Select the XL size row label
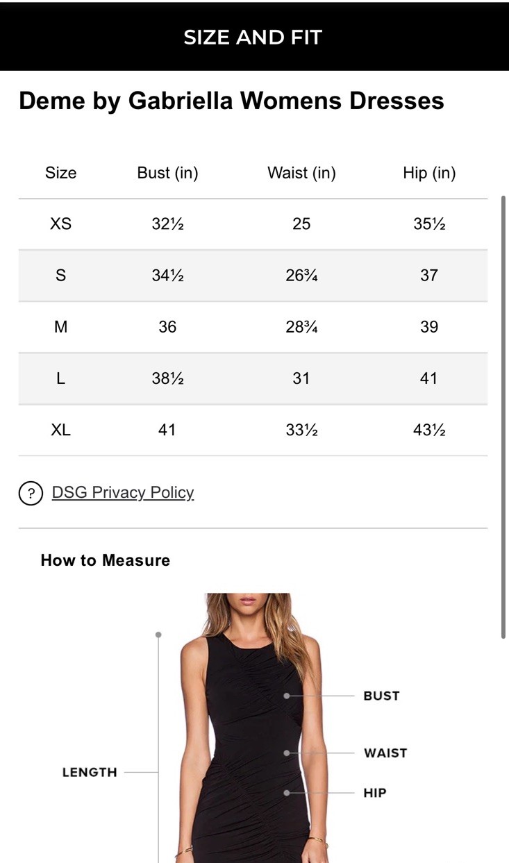The image size is (509, 863). pos(60,430)
